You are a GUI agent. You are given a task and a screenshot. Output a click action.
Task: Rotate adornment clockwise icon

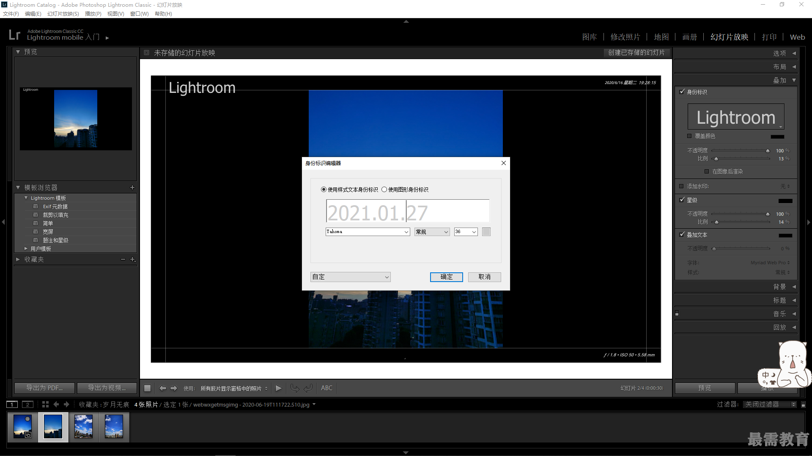pos(308,388)
